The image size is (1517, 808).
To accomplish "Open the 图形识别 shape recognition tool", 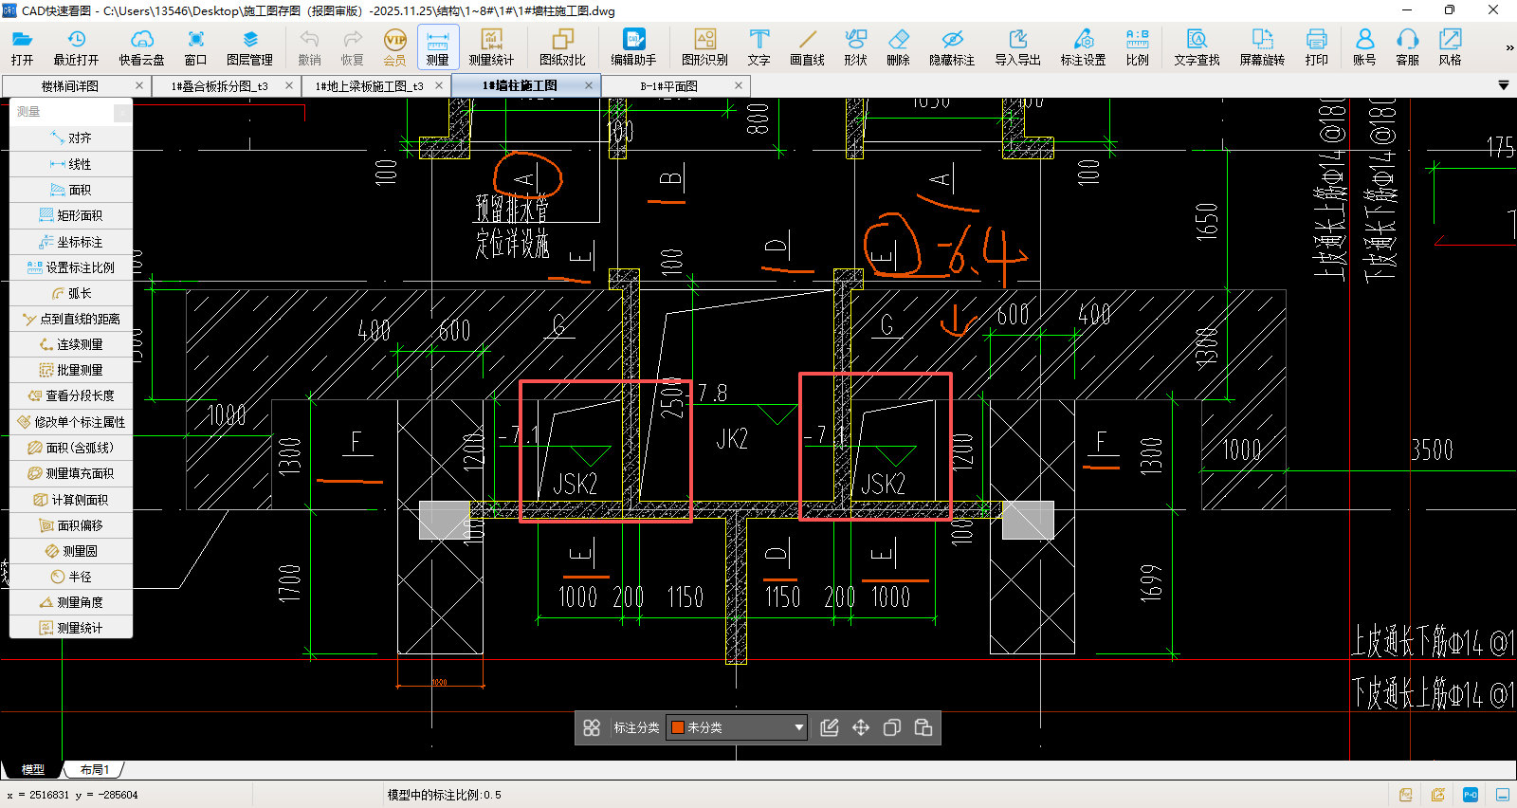I will click(704, 46).
